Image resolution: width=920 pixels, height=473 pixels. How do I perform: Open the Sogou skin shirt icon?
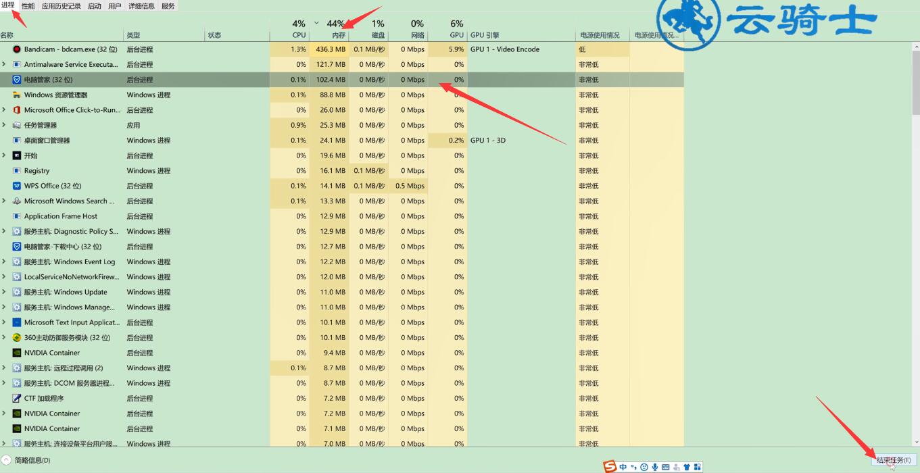687,467
